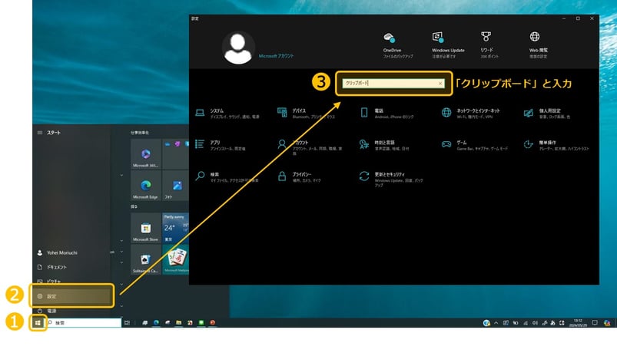The image size is (617, 346).
Task: Open the Copilot icon on taskbar
Action: click(607, 323)
